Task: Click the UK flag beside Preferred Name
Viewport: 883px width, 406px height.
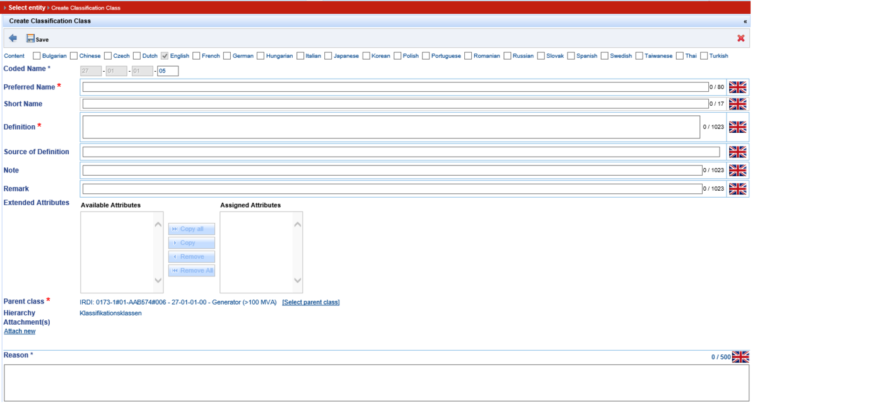Action: (x=737, y=87)
